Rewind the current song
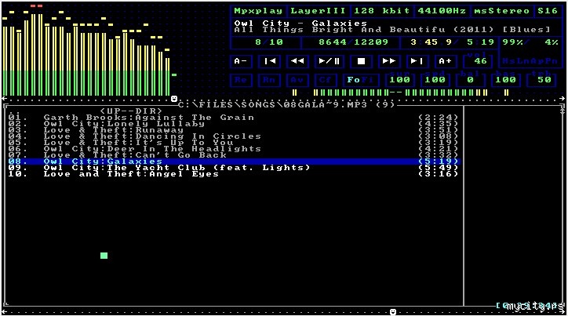Viewport: 568px width, 316px height. point(297,61)
